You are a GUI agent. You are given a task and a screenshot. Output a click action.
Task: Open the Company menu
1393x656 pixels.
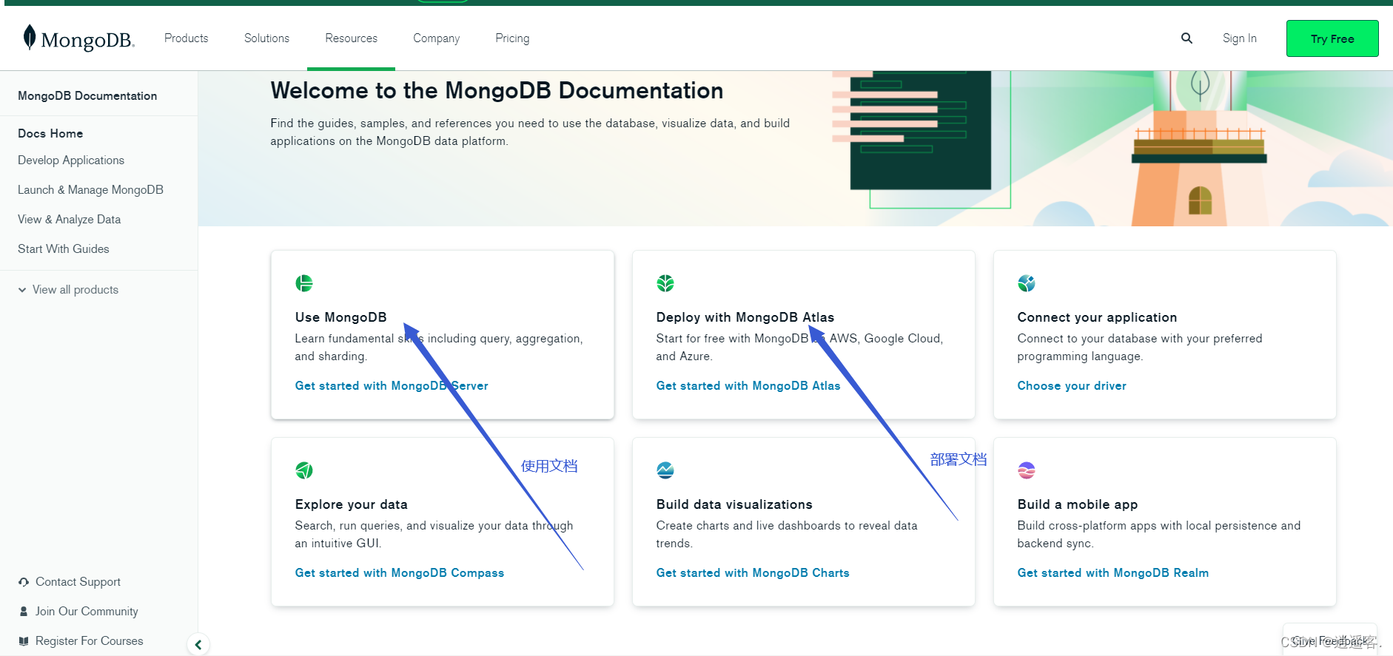click(x=437, y=38)
